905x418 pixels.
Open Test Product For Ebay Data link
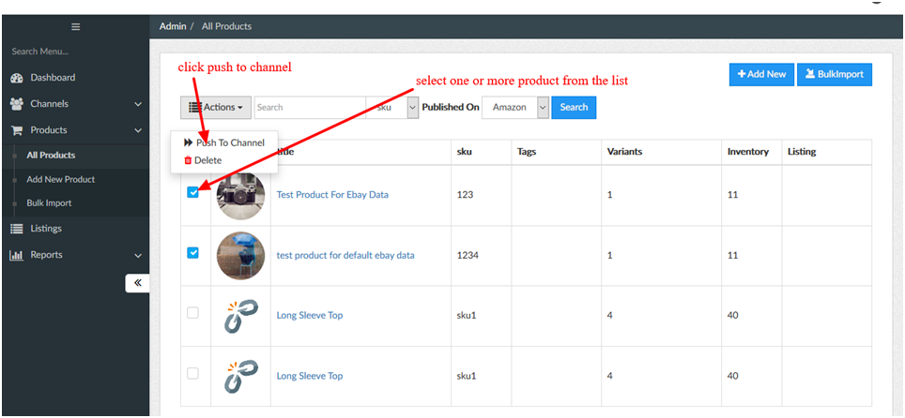click(x=332, y=195)
